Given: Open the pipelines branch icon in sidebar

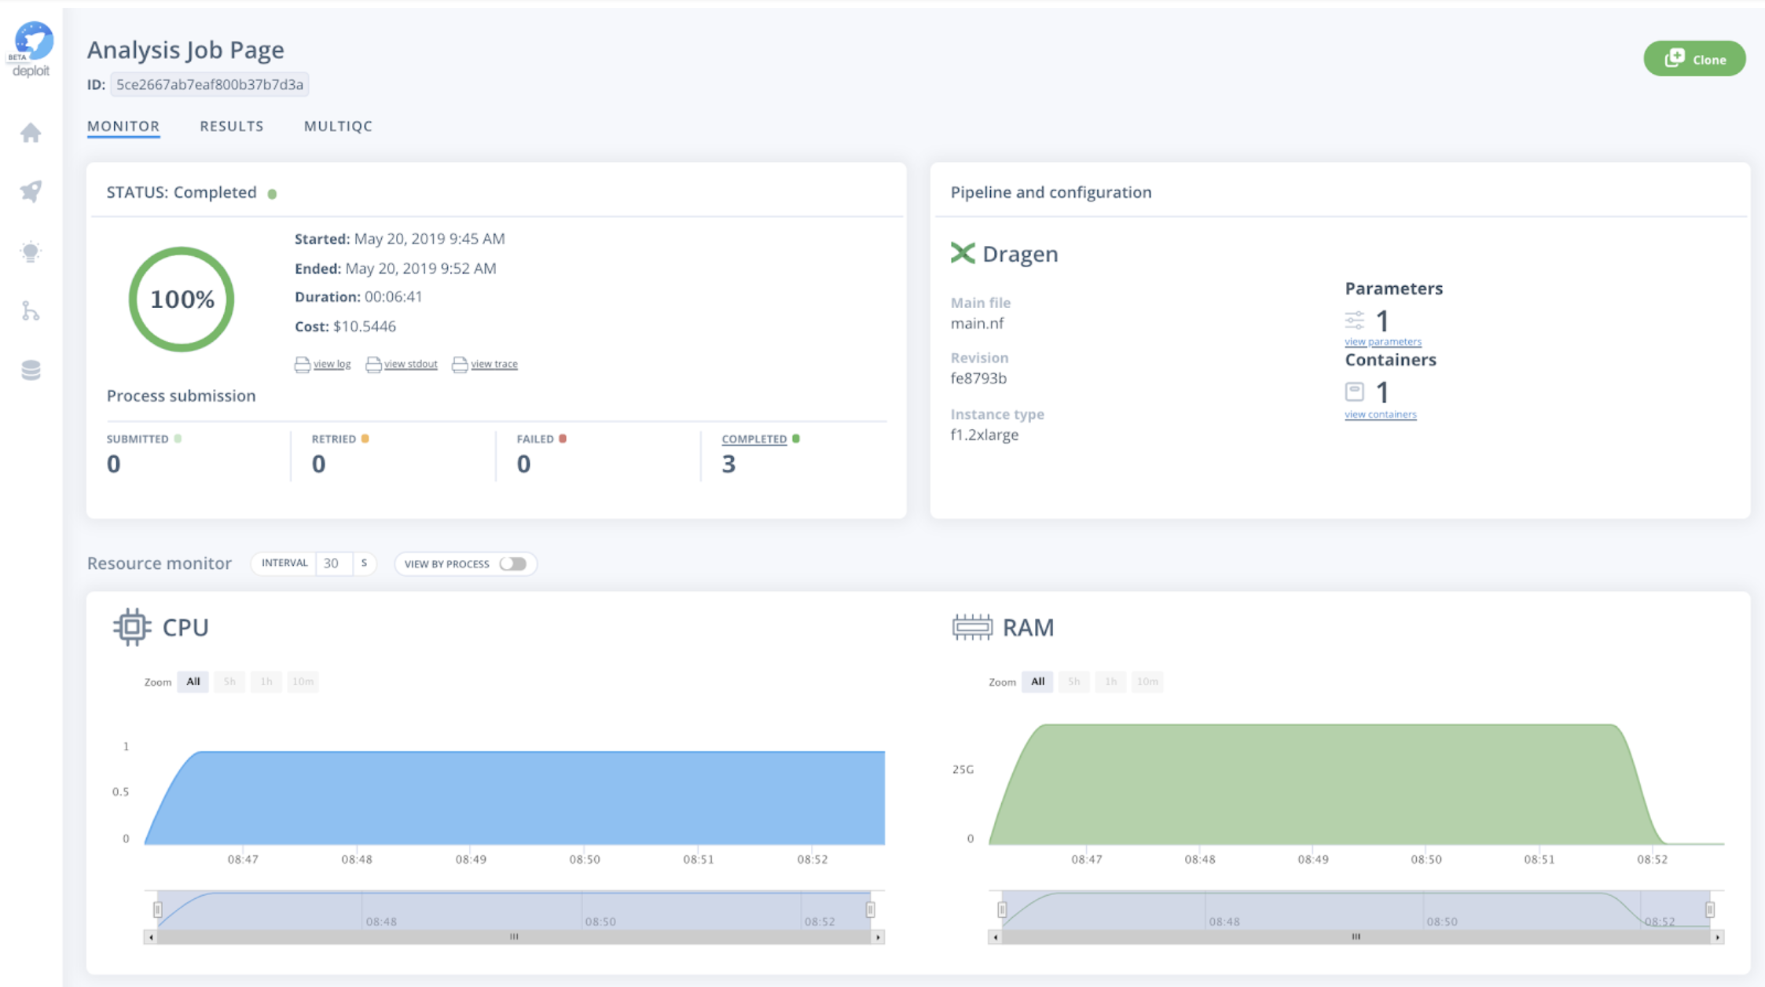Looking at the screenshot, I should (31, 311).
